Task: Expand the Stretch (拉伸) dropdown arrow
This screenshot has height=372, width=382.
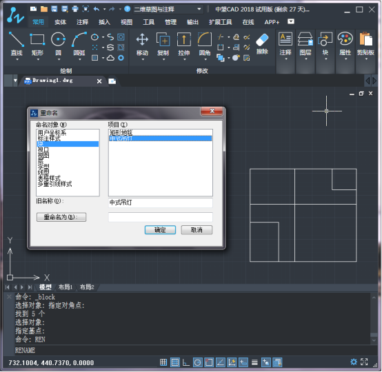Action: (184, 59)
